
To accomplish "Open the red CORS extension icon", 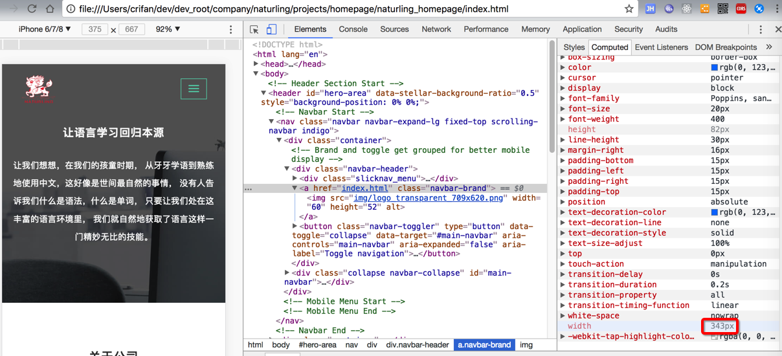I will coord(741,9).
